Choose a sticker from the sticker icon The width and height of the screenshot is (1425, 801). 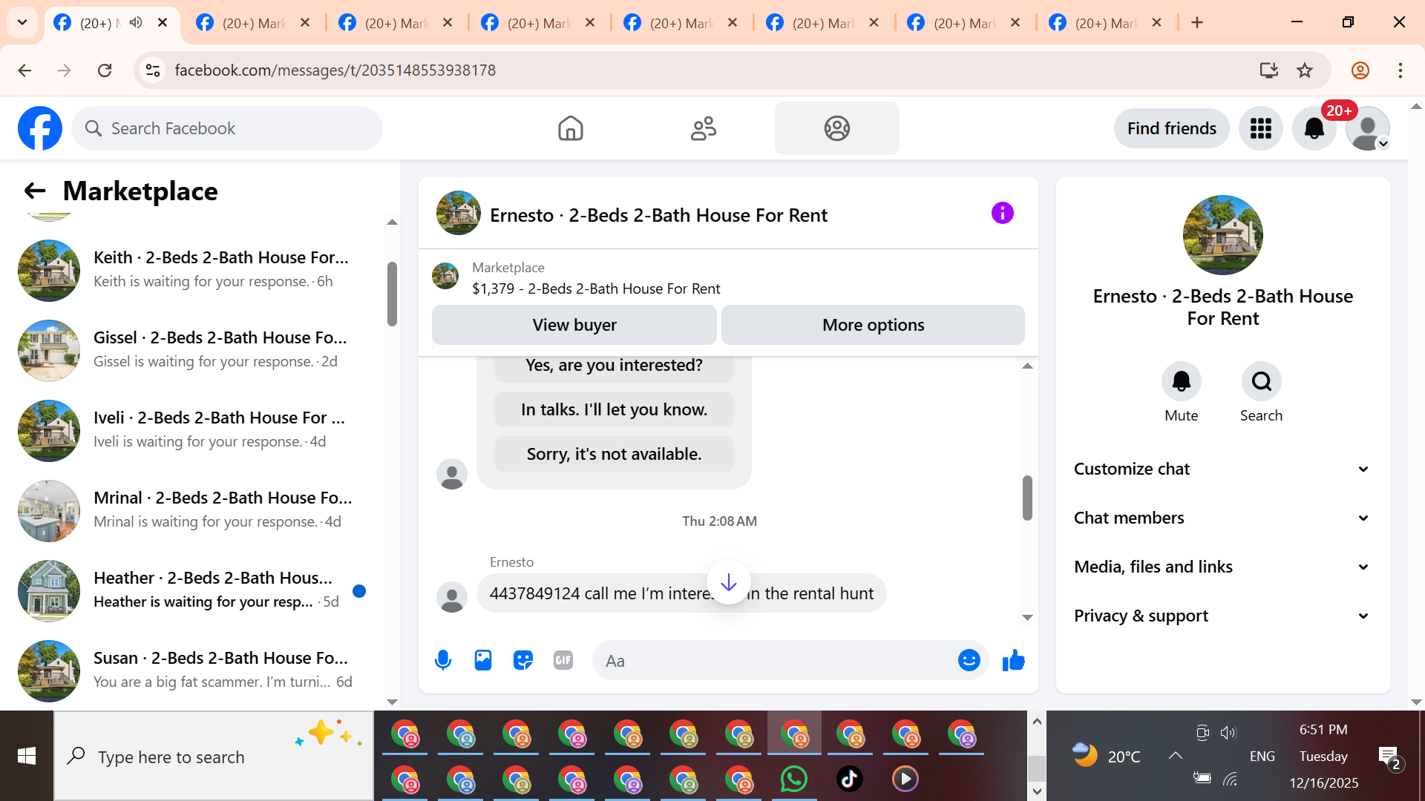[523, 660]
